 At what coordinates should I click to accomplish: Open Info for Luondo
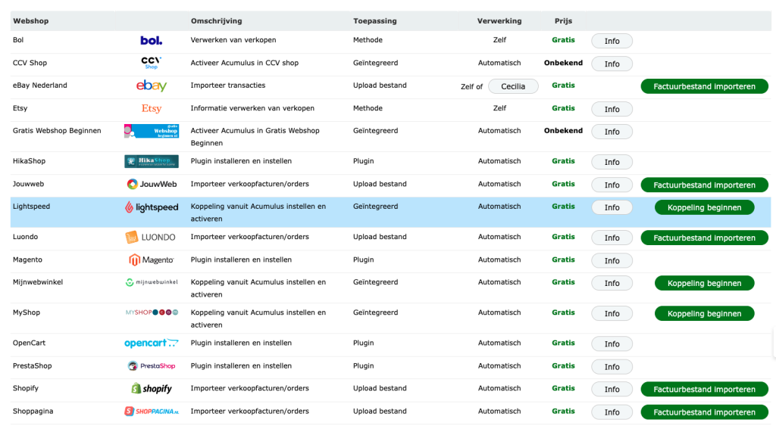[612, 238]
